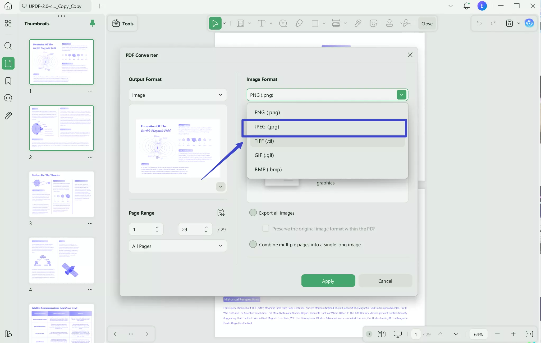This screenshot has height=343, width=541.
Task: Select the Text tool in the toolbar
Action: pyautogui.click(x=262, y=23)
